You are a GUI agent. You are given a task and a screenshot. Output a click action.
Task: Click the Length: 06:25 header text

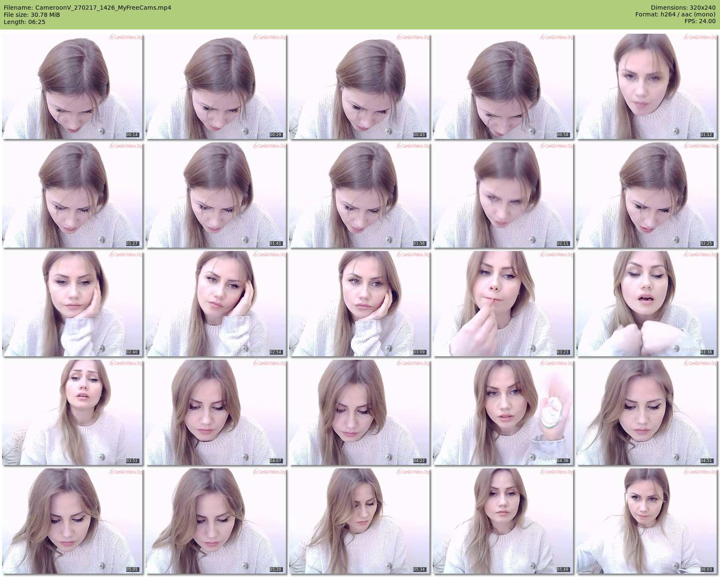pyautogui.click(x=24, y=22)
